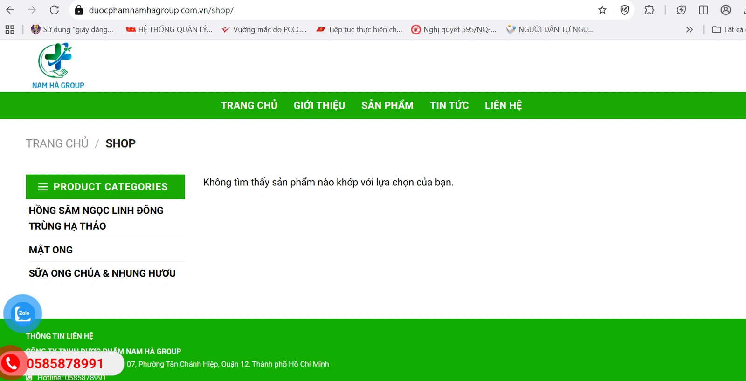This screenshot has height=381, width=746.
Task: Click the red phone call icon
Action: click(x=11, y=363)
